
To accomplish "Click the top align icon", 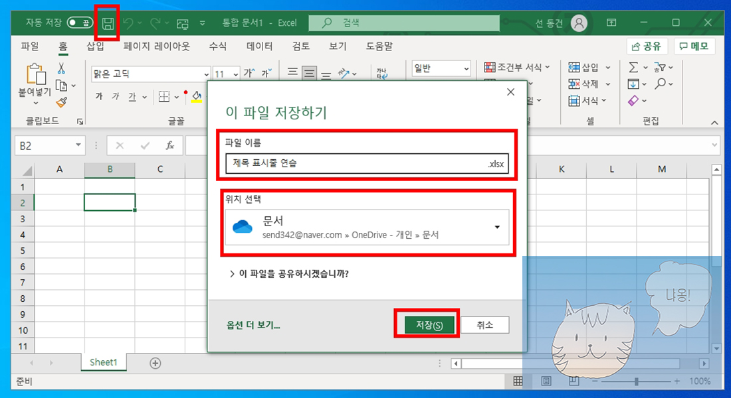I will pyautogui.click(x=292, y=72).
